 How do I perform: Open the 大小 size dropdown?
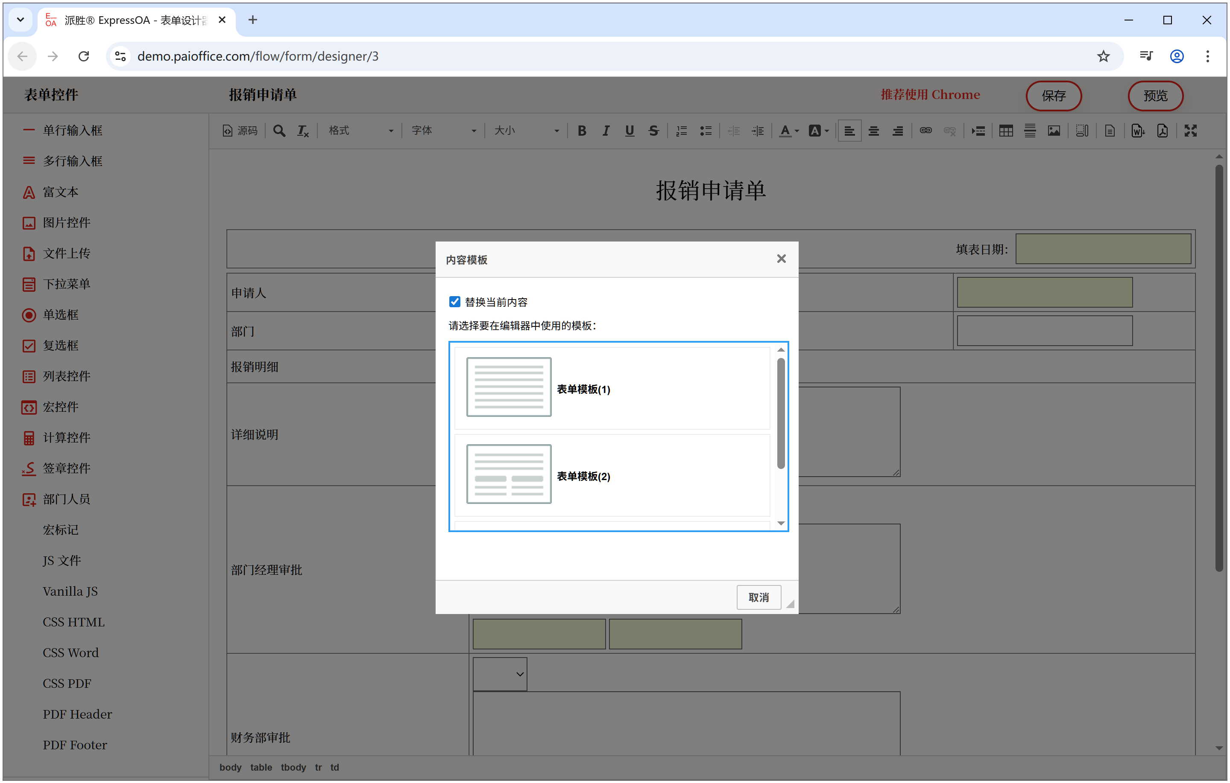pos(526,131)
